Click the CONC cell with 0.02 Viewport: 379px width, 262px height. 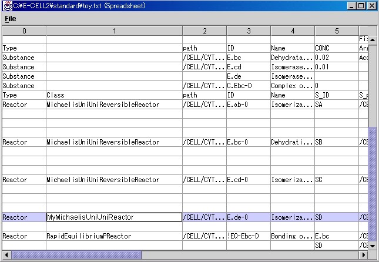pyautogui.click(x=336, y=58)
